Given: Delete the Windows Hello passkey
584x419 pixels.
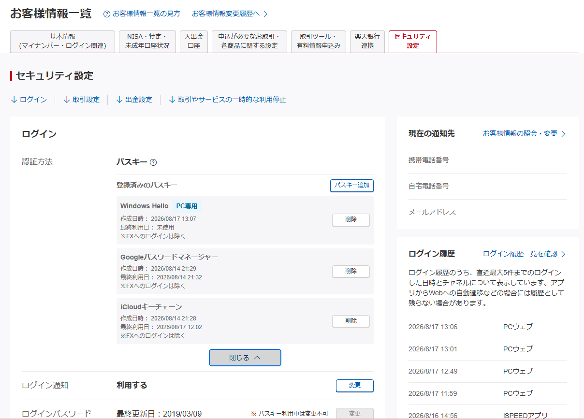Looking at the screenshot, I should click(x=351, y=220).
